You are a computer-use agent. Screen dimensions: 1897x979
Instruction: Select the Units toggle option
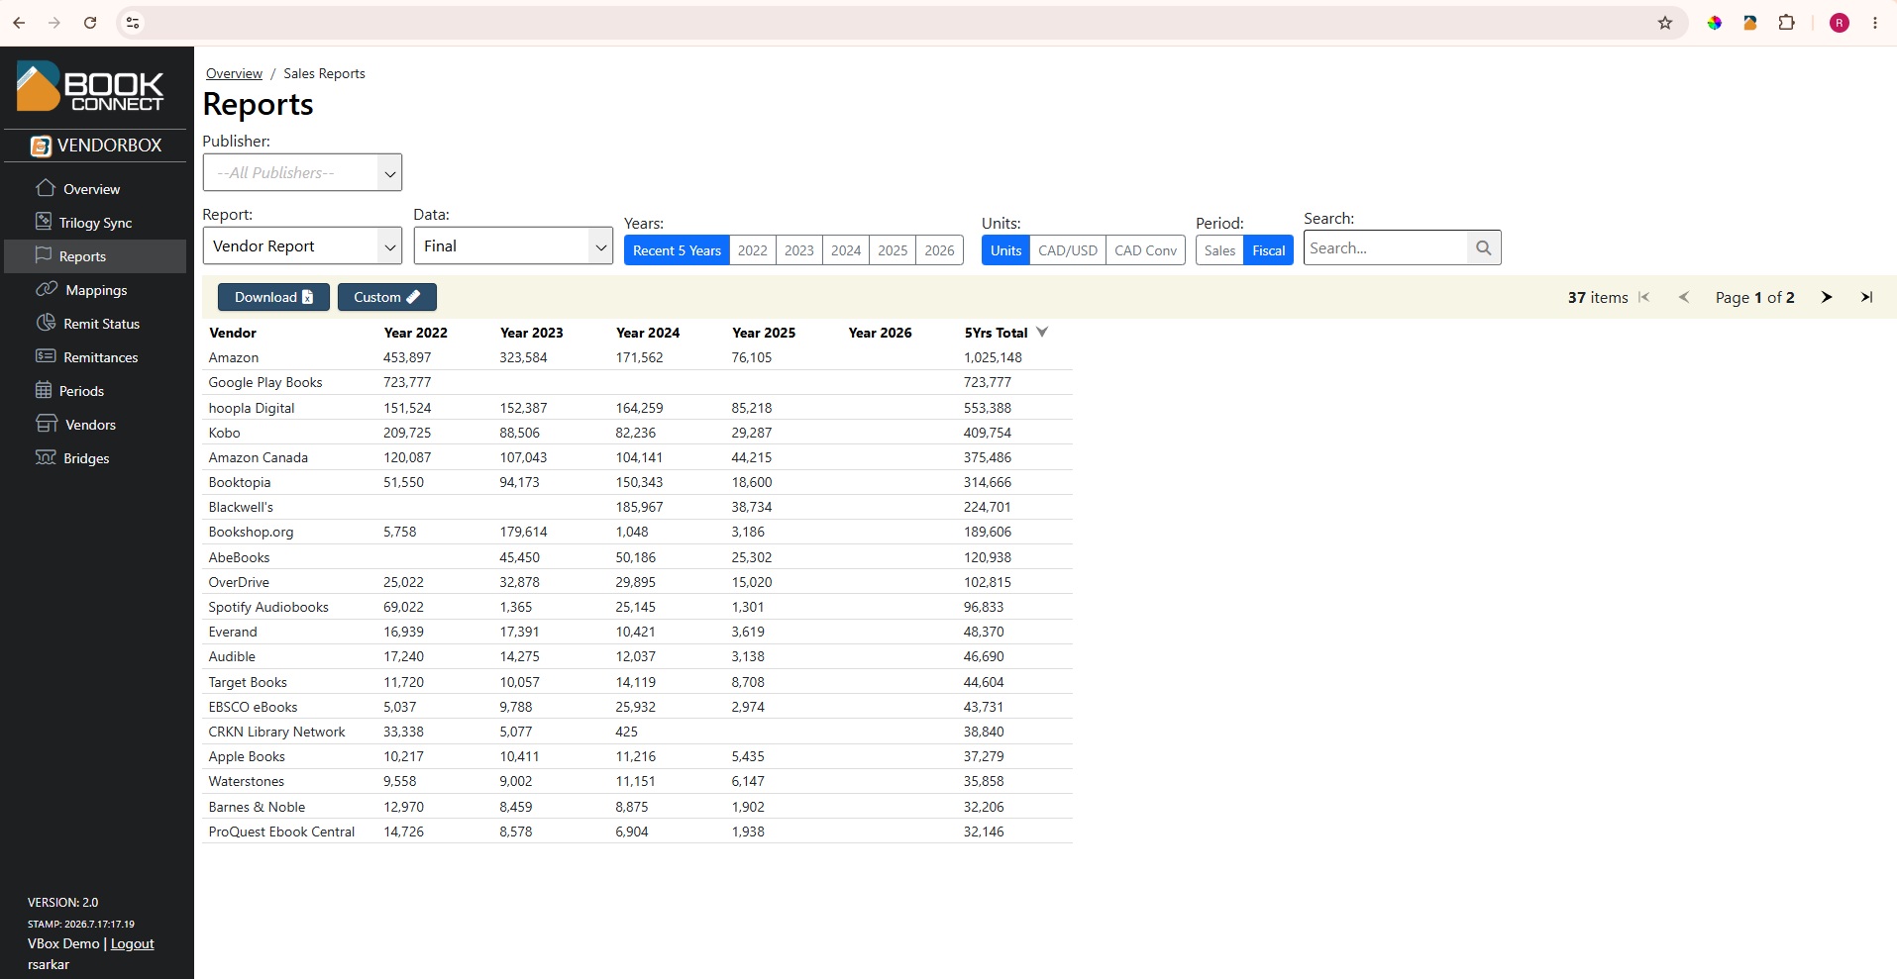tap(1005, 250)
